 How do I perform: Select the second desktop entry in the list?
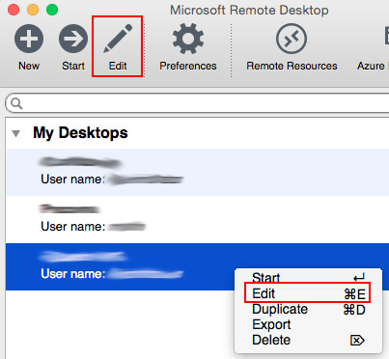click(198, 219)
